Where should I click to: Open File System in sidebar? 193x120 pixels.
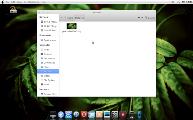coord(48,80)
